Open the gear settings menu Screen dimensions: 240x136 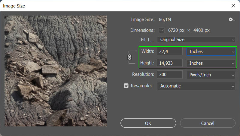click(x=231, y=19)
